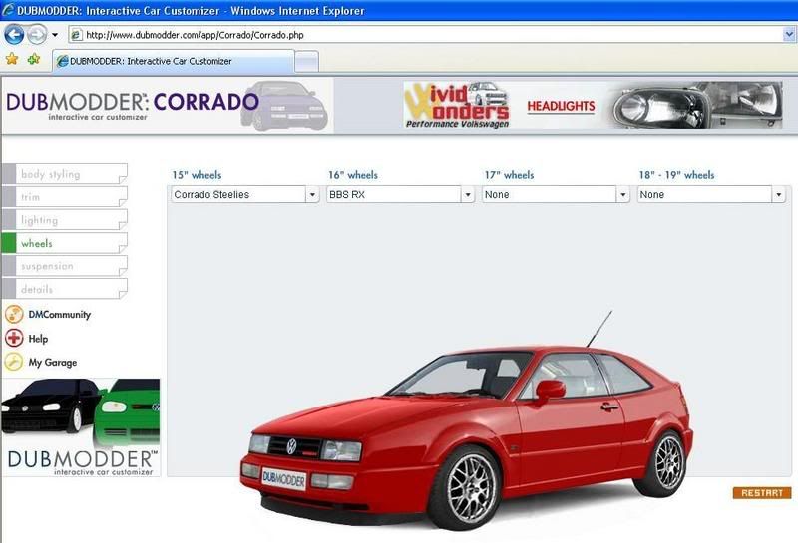Click the 17" wheels label
Image resolution: width=798 pixels, height=543 pixels.
point(509,175)
